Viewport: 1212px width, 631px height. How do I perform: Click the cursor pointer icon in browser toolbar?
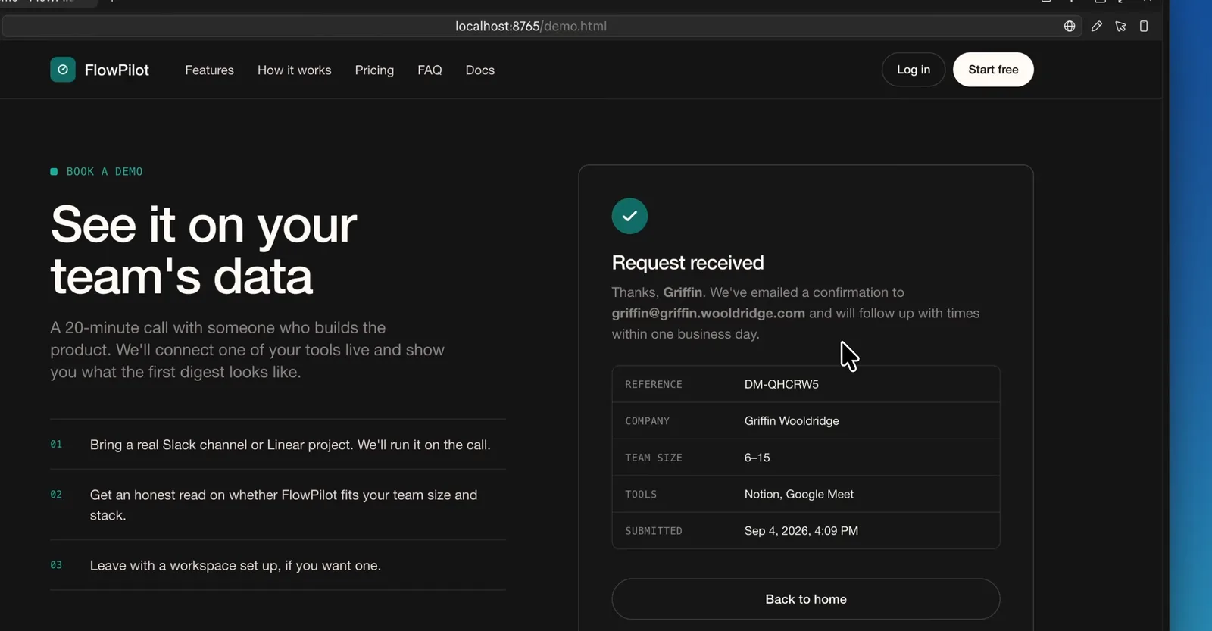click(x=1120, y=26)
